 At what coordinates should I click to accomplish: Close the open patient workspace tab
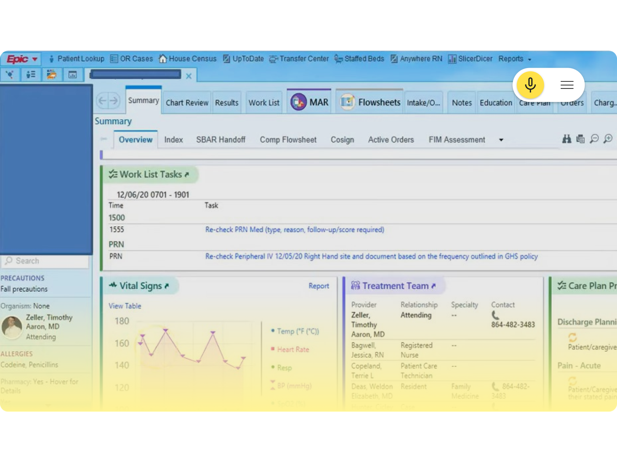(189, 76)
